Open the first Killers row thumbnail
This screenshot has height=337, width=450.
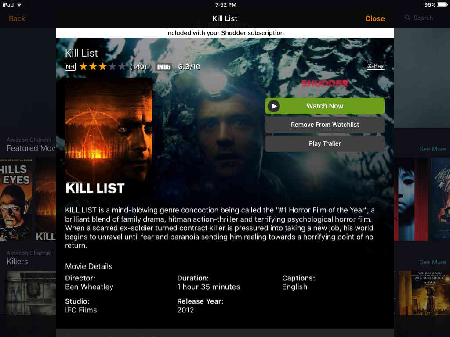30,293
